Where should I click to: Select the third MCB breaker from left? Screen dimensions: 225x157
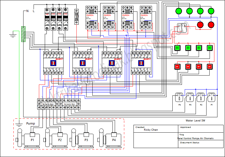coord(59,19)
